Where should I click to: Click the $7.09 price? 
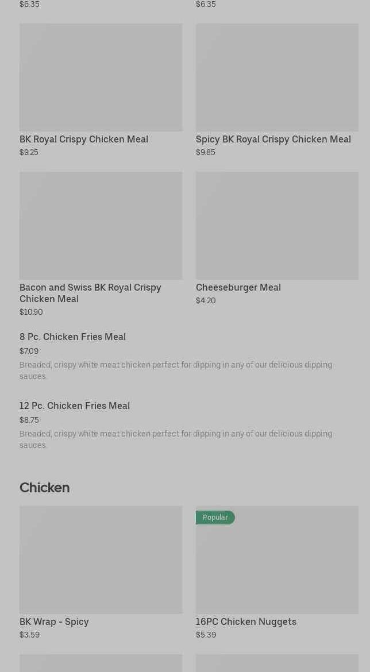[x=29, y=351]
